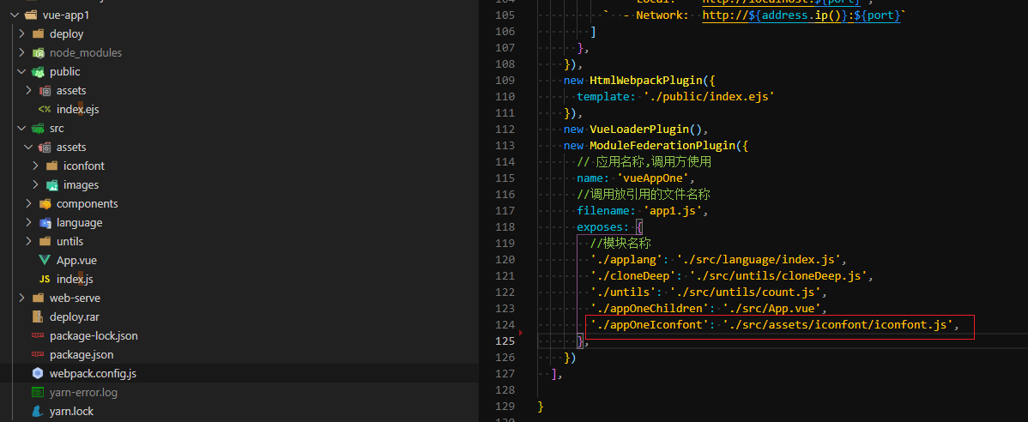Click the iconfont folder icon

click(x=52, y=166)
